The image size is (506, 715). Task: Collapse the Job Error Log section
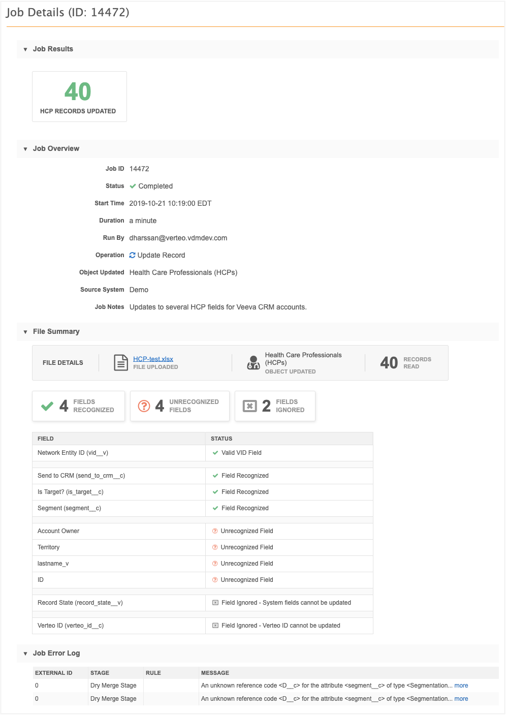pyautogui.click(x=25, y=654)
